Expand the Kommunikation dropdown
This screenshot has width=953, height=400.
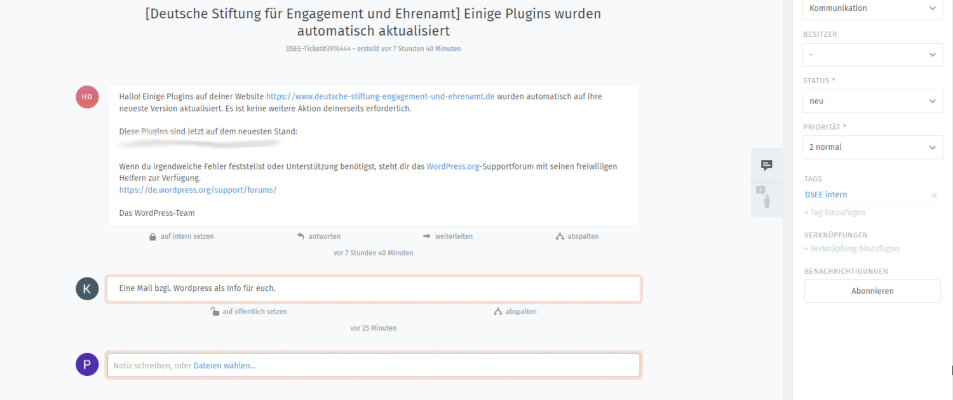(872, 8)
